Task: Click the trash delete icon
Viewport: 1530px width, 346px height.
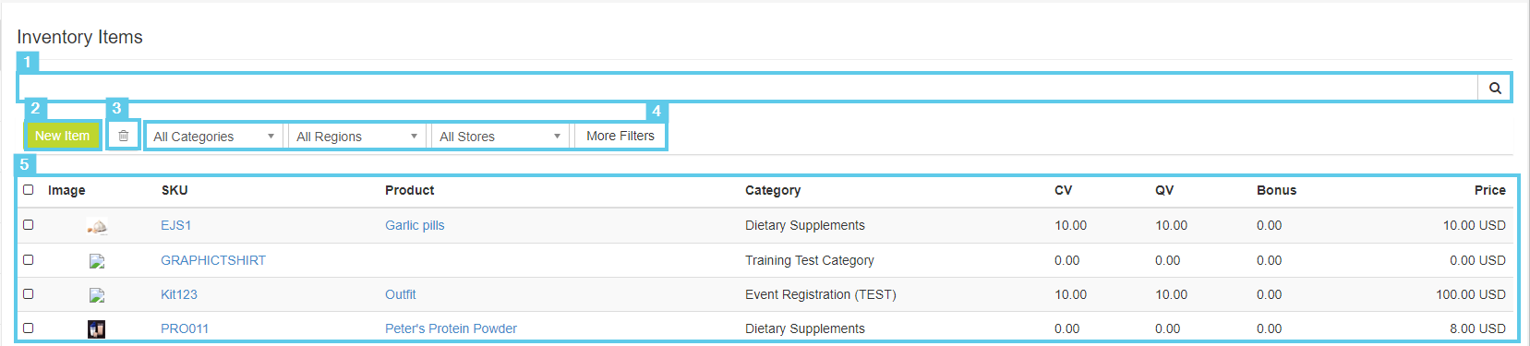Action: pos(123,136)
